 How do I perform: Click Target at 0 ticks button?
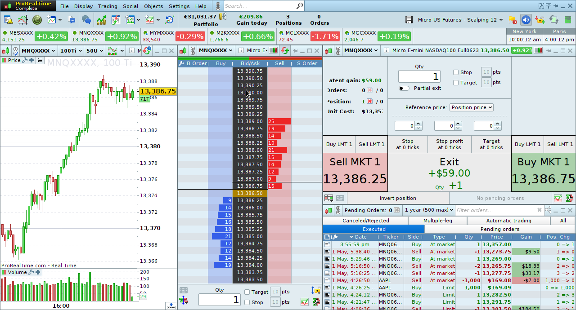491,144
